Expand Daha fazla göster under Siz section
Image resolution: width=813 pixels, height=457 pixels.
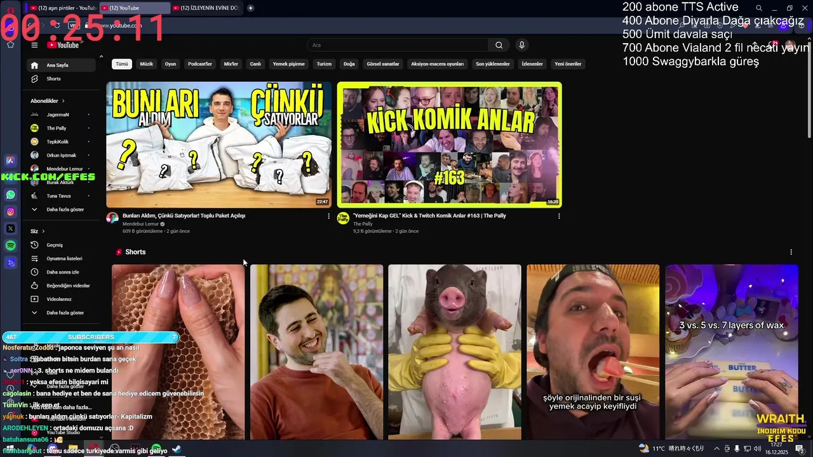click(62, 313)
